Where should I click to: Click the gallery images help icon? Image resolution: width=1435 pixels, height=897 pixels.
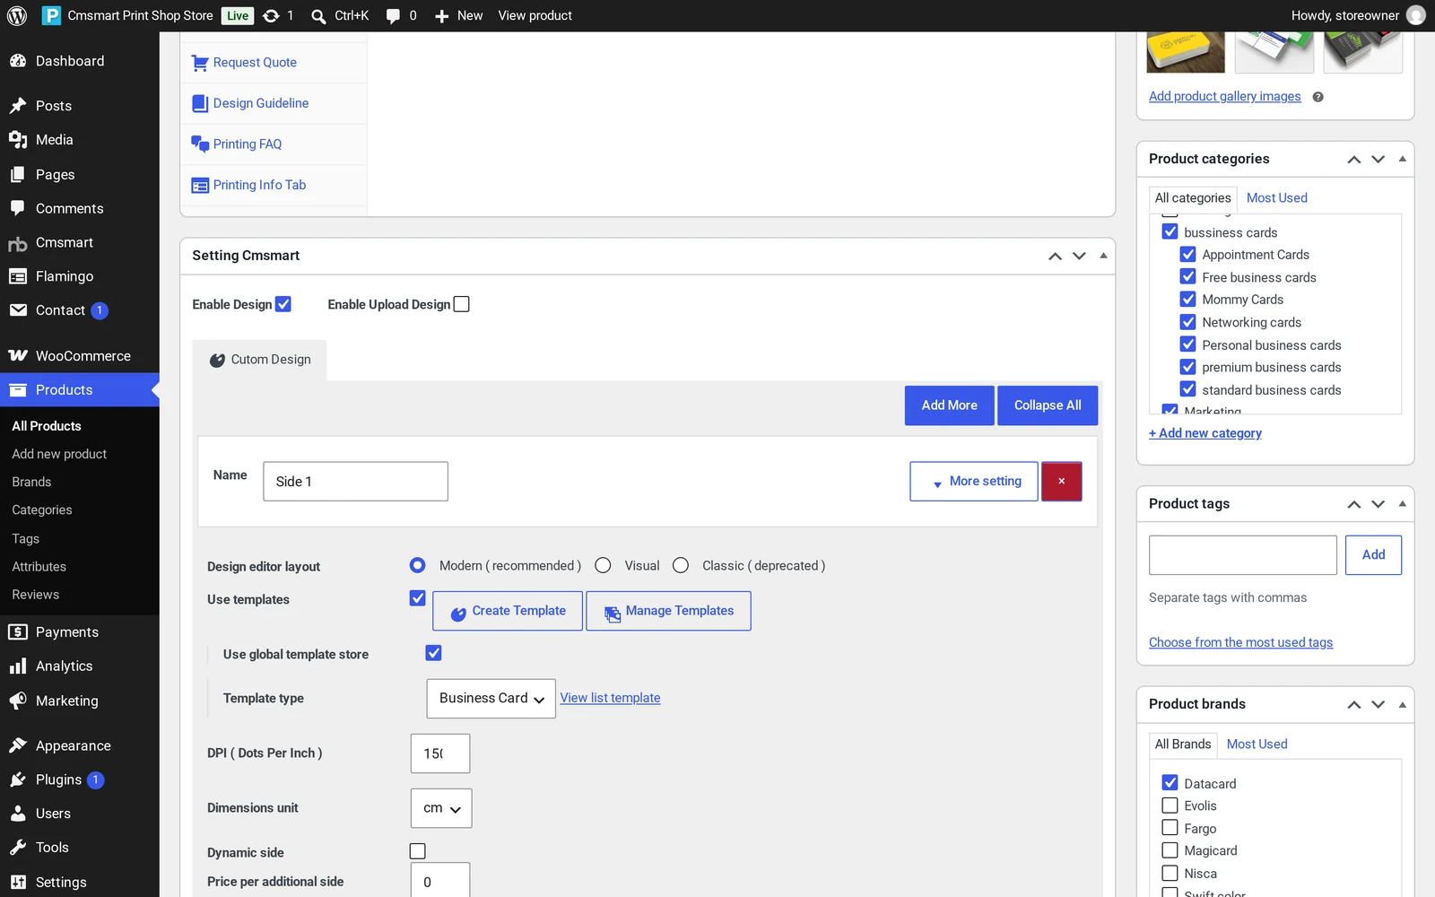pos(1318,97)
